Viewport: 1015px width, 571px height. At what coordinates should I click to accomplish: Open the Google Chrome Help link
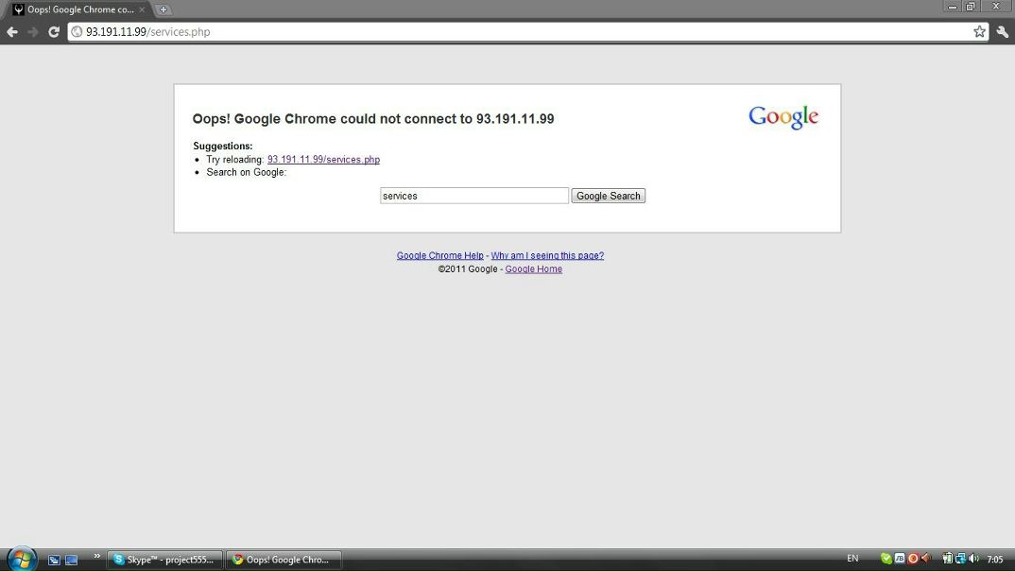(x=439, y=255)
